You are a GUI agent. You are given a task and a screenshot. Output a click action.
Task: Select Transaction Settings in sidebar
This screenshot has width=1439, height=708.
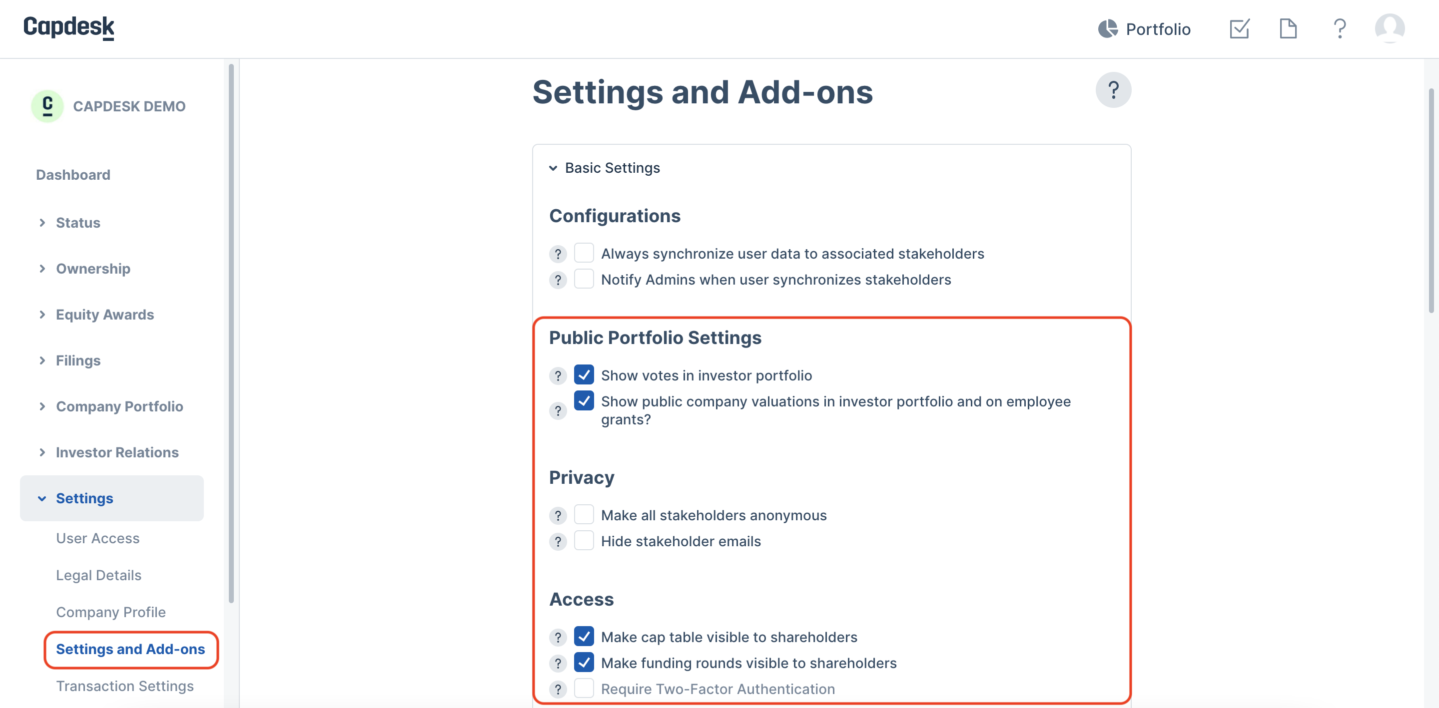(124, 686)
